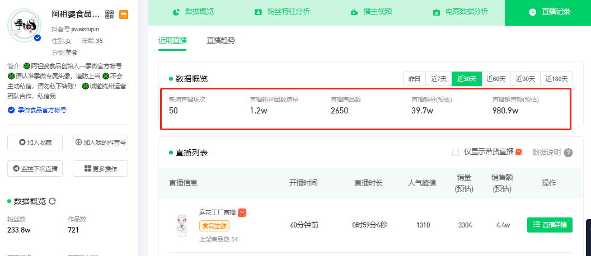Viewport: 591px width, 256px height.
Task: Click the 数据说明 label
Action: coord(547,152)
